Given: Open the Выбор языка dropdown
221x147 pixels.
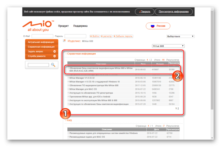Looking at the screenshot, I should point(180,36).
